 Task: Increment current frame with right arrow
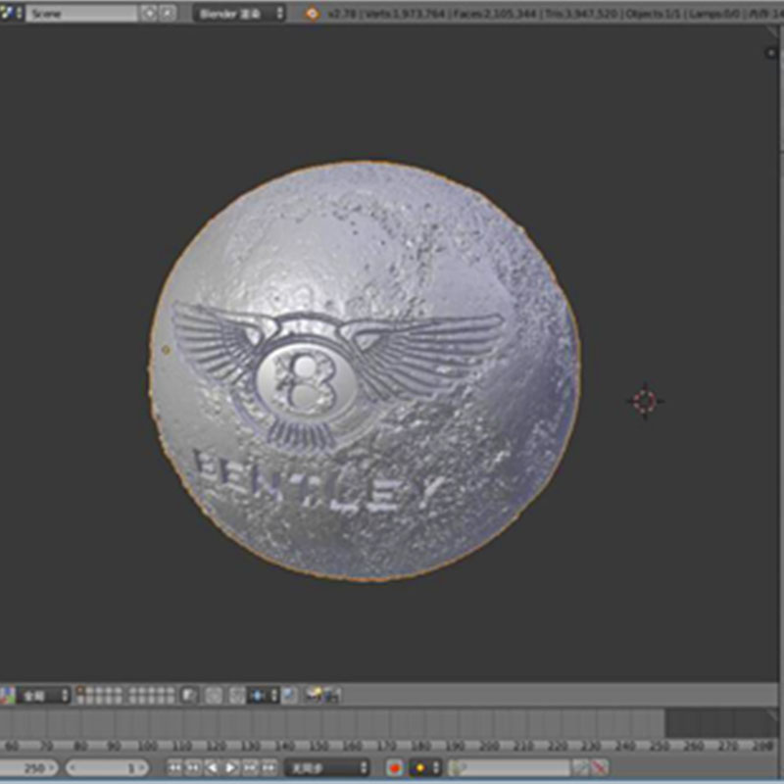point(142,768)
